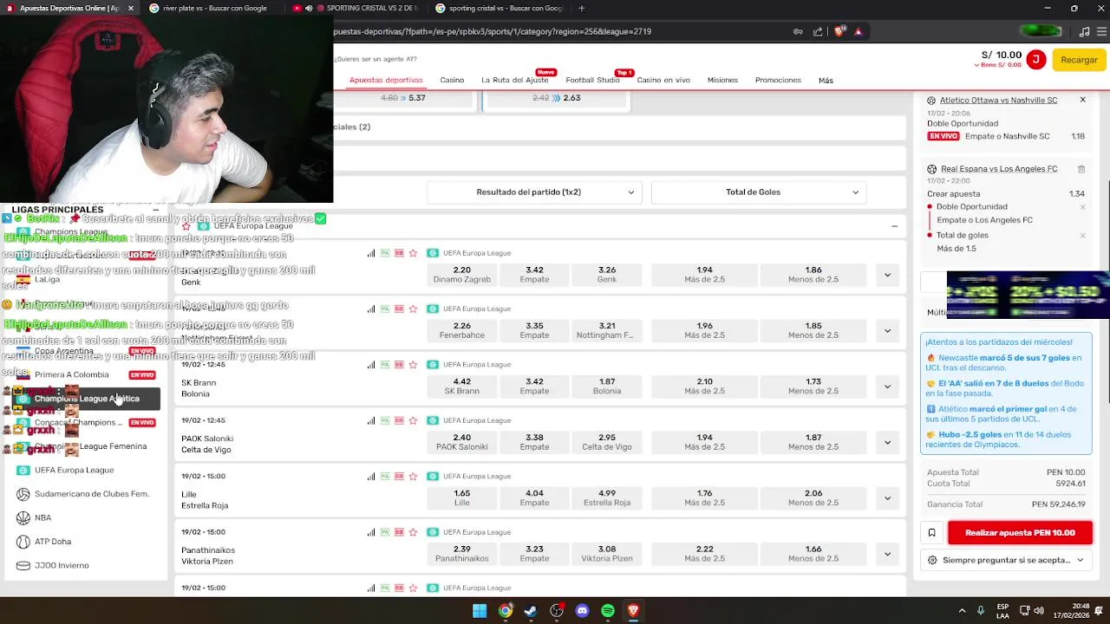Click the Recargar deposit button

click(x=1079, y=60)
